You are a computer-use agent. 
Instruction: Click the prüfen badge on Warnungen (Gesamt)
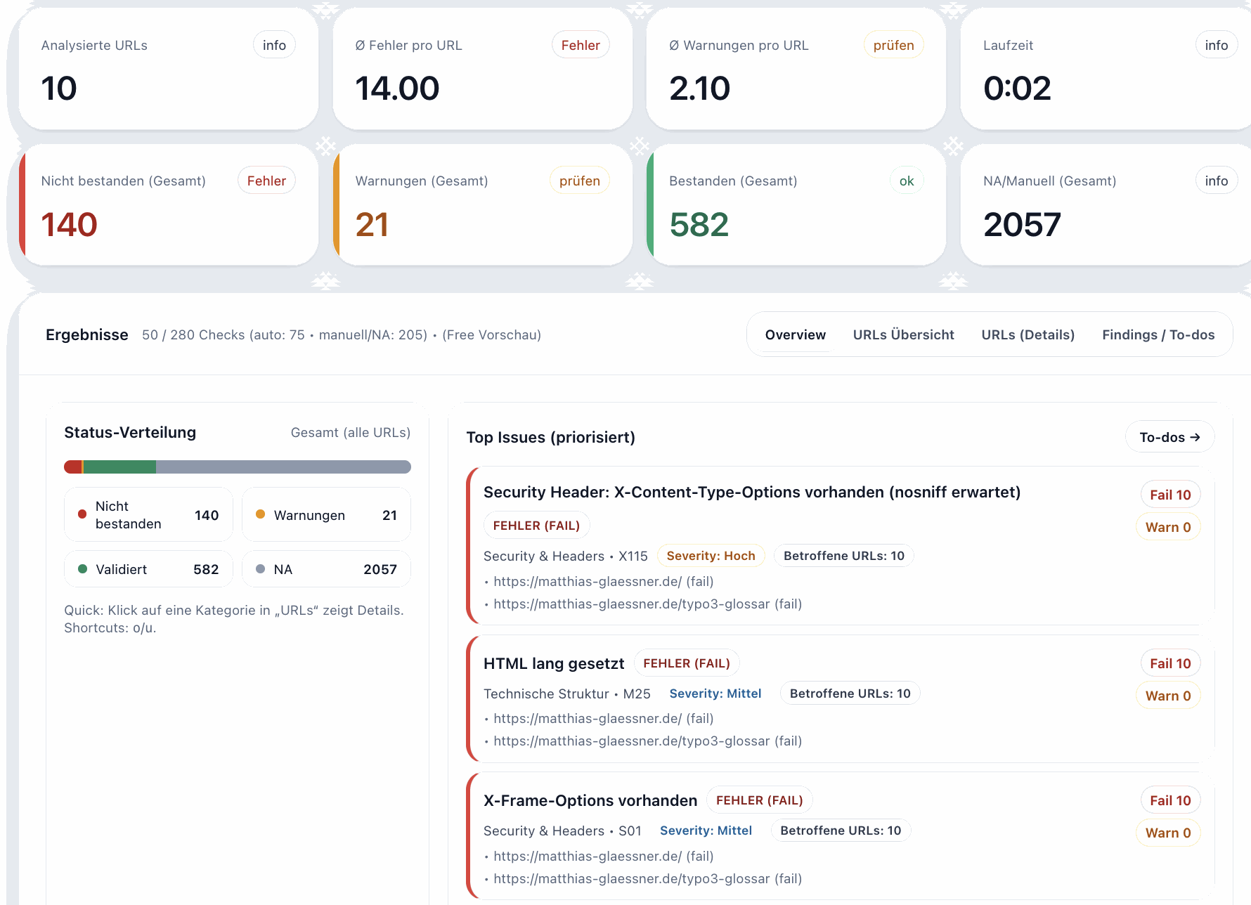(579, 180)
